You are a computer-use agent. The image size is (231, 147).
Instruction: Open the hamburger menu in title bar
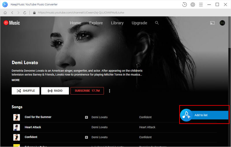(x=201, y=5)
